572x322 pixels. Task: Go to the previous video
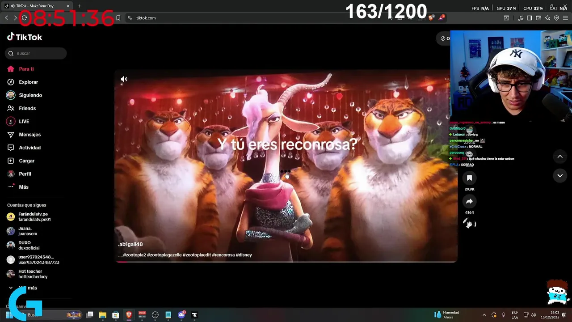tap(560, 157)
